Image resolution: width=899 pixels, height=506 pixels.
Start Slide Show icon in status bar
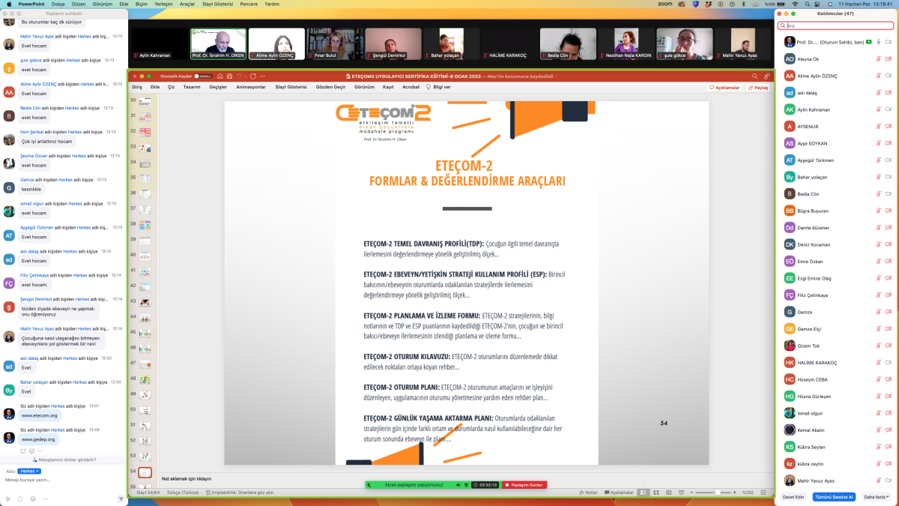click(681, 493)
